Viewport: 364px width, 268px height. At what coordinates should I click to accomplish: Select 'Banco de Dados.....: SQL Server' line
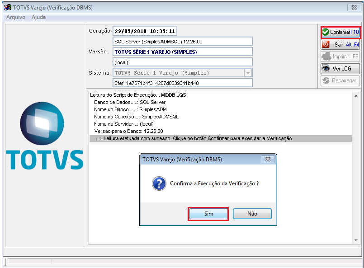click(130, 102)
